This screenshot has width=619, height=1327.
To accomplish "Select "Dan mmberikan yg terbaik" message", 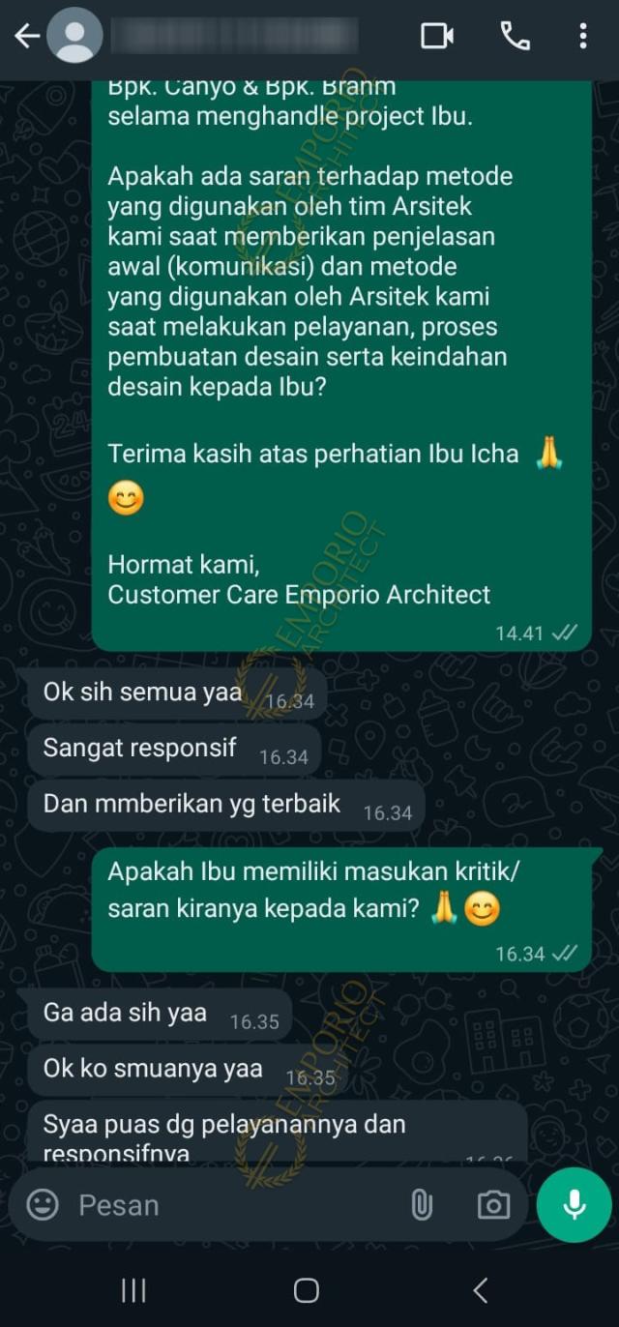I will coord(225,807).
